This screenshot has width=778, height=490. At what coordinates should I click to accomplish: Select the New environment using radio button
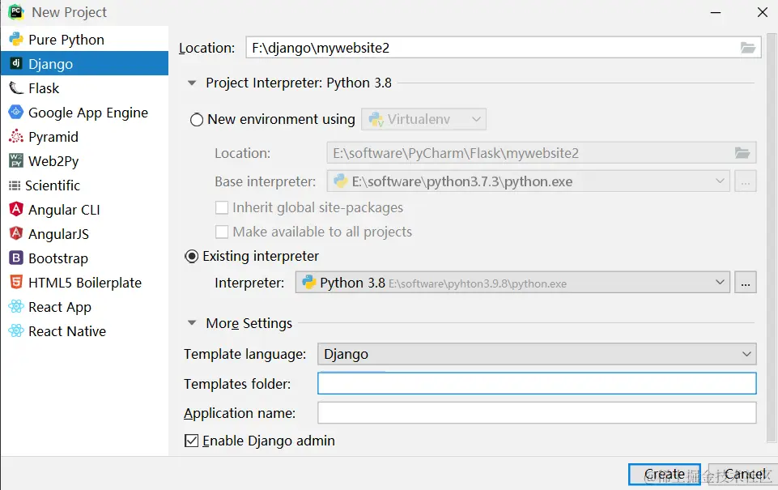tap(197, 120)
